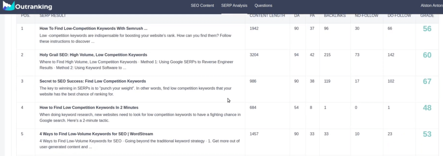Image resolution: width=443 pixels, height=156 pixels.
Task: Click backlinks value 96
Action: (326, 29)
